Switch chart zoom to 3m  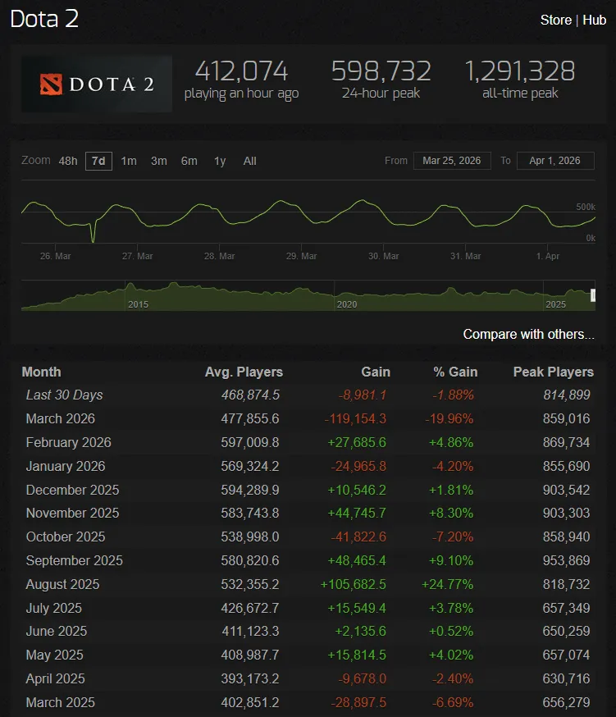tap(158, 161)
